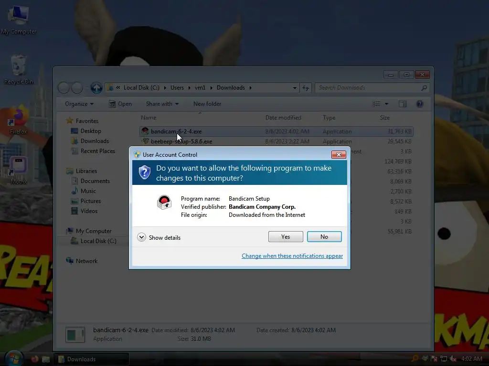Close the User Account Control dialog

pyautogui.click(x=339, y=155)
